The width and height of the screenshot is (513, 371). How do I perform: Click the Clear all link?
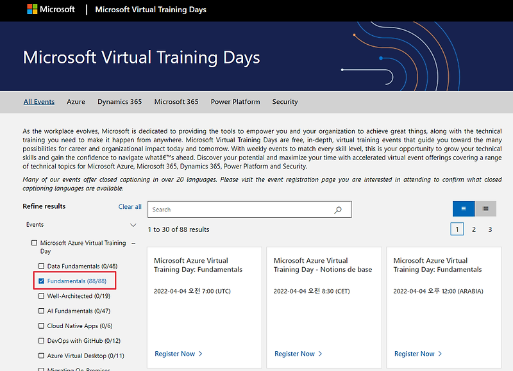pos(130,206)
